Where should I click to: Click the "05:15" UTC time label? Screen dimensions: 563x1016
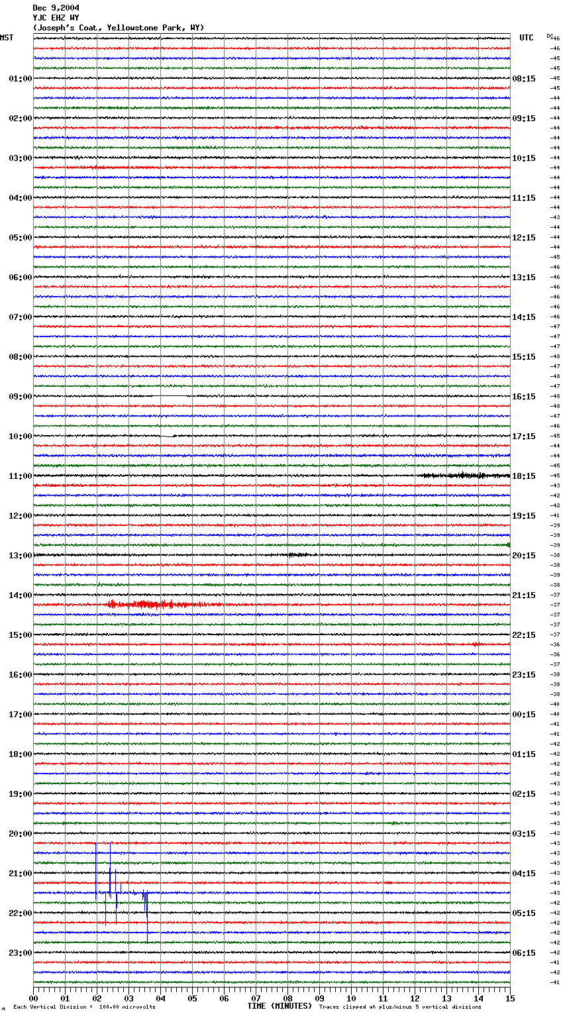524,913
